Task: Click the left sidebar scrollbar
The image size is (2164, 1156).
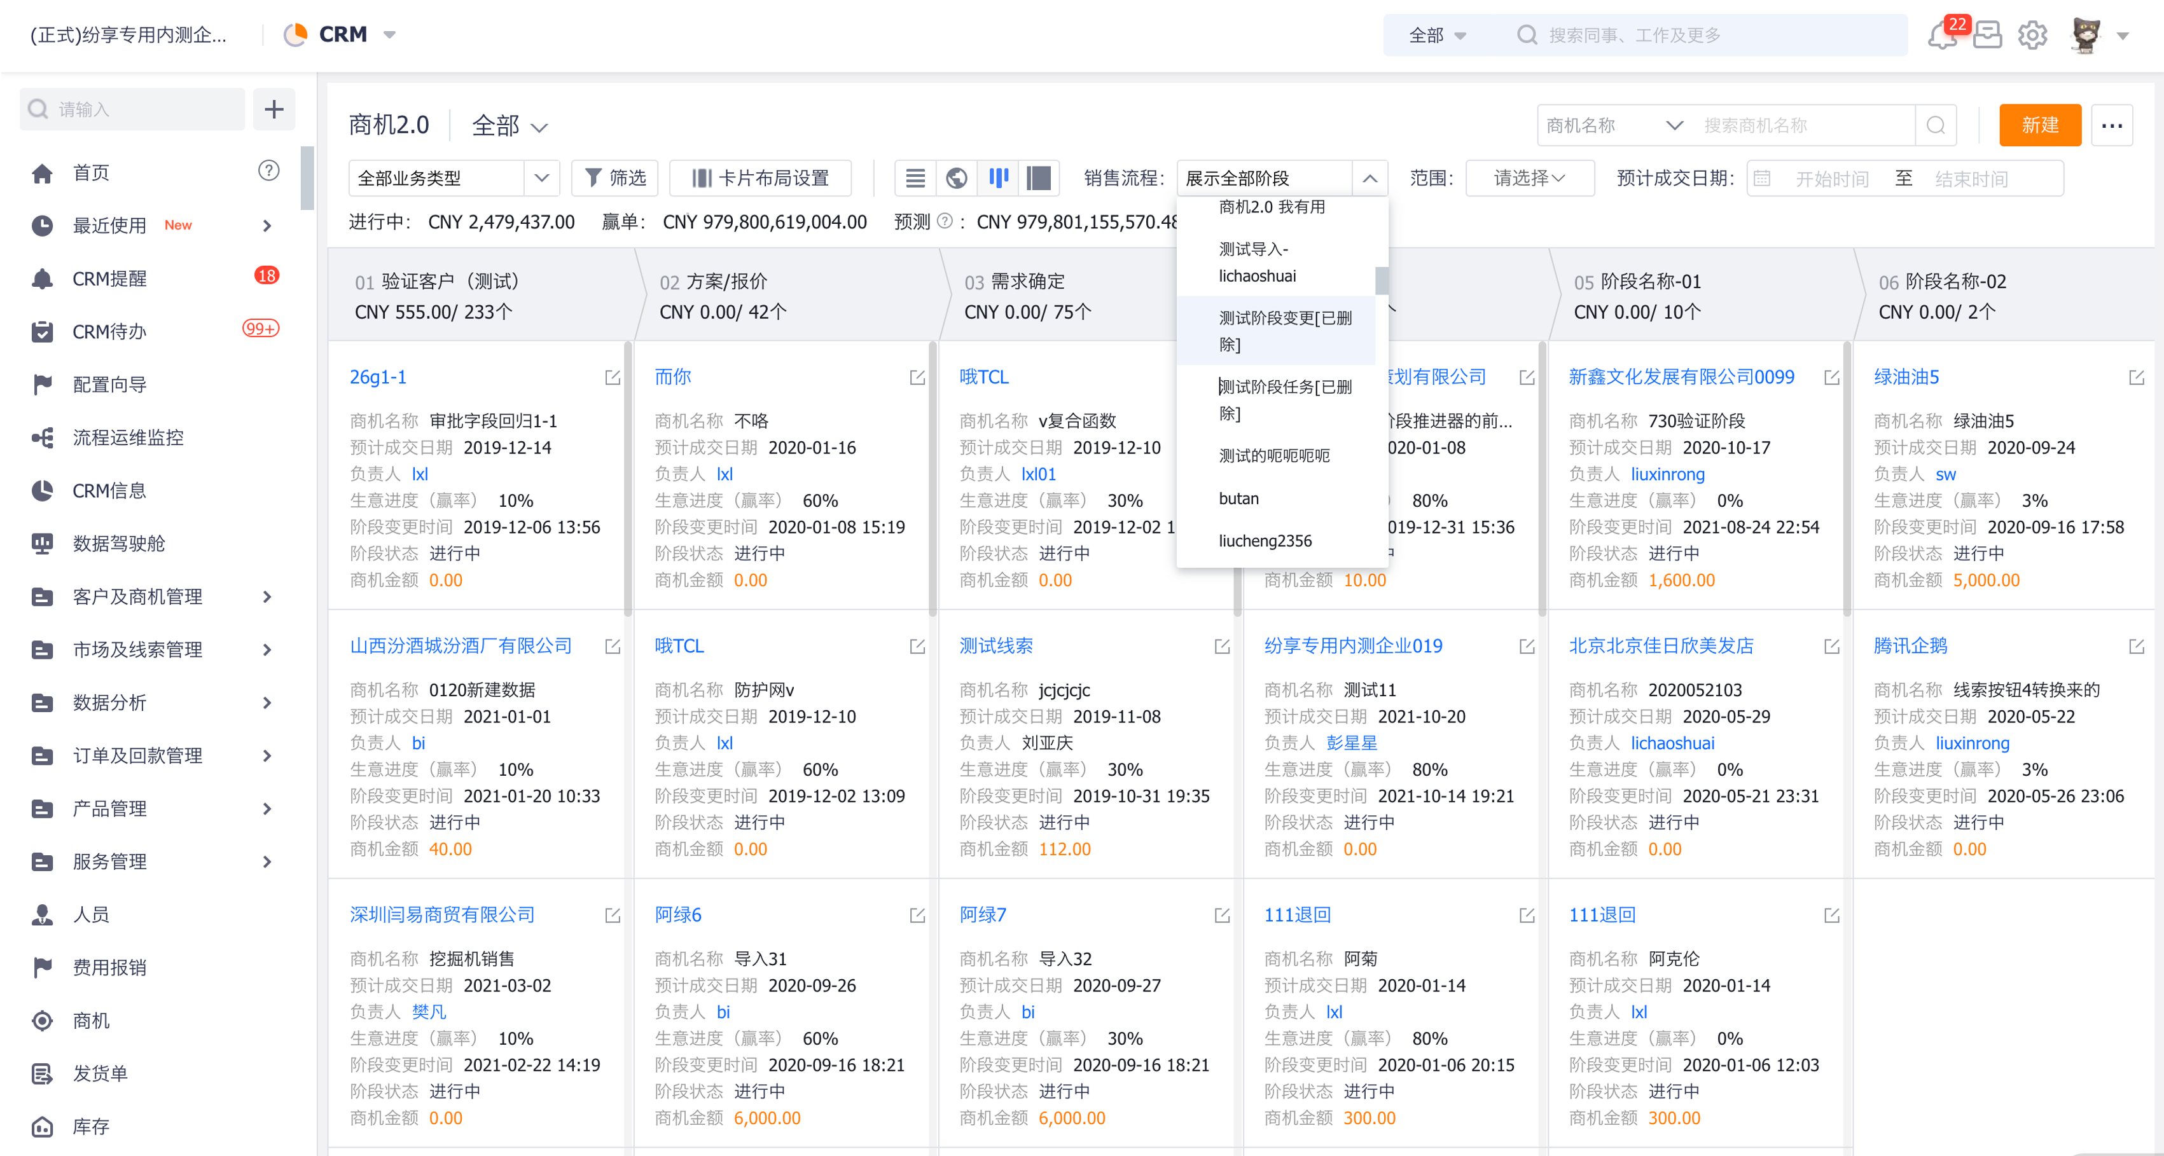Action: tap(307, 179)
